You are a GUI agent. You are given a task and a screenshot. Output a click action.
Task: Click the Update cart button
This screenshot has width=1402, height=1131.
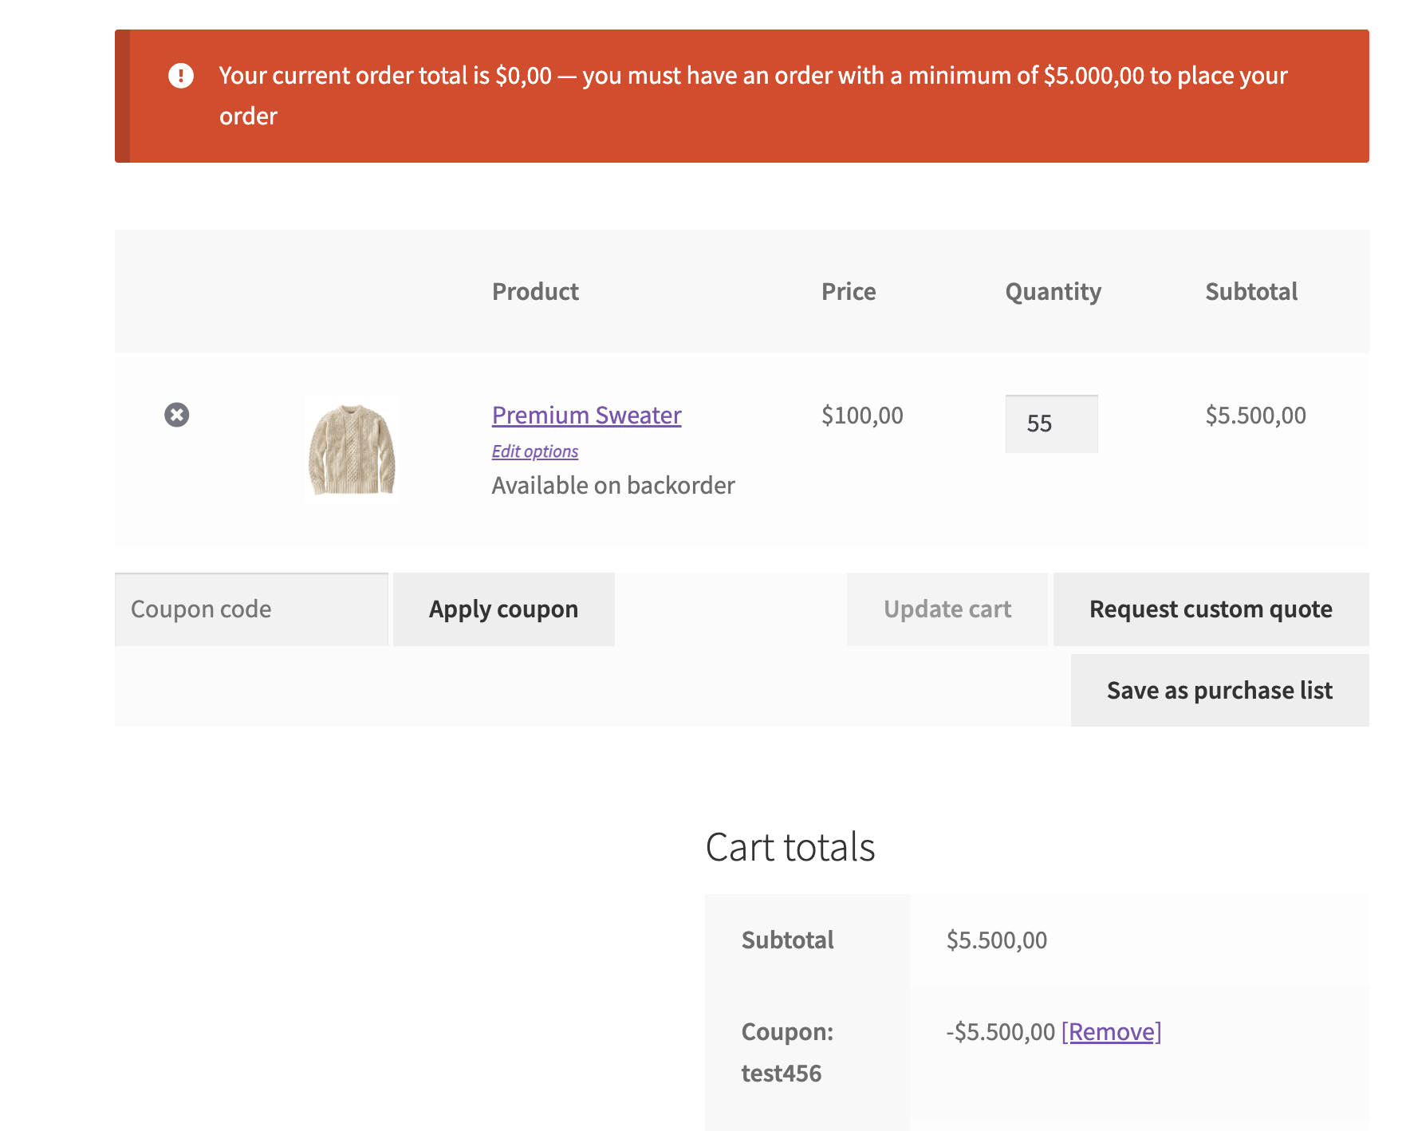(947, 609)
